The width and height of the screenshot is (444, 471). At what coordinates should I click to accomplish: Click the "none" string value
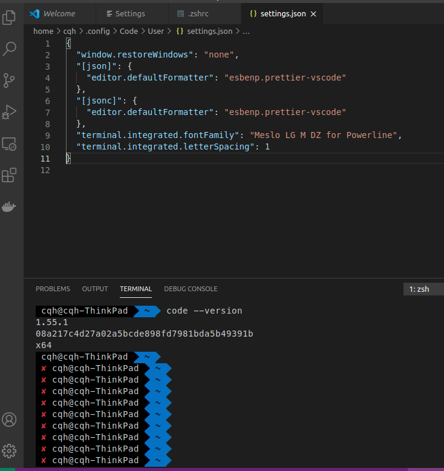coord(219,54)
